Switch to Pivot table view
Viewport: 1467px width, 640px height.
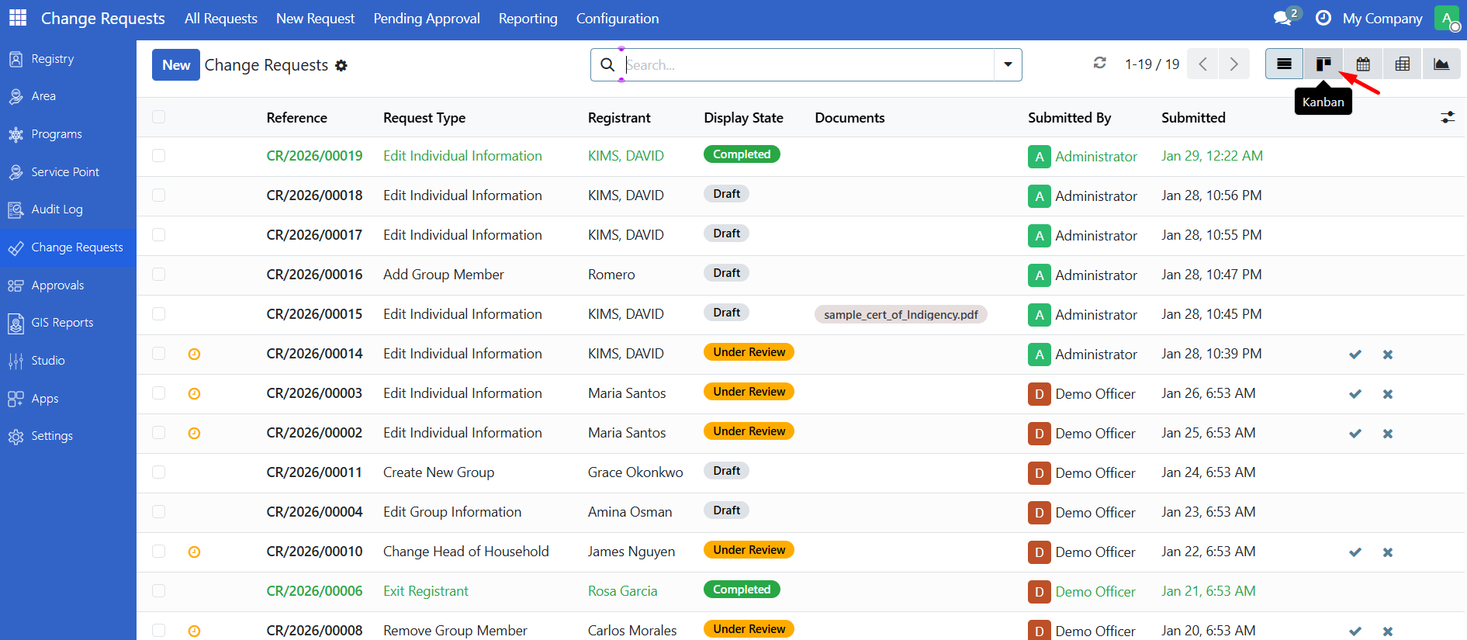click(x=1403, y=64)
